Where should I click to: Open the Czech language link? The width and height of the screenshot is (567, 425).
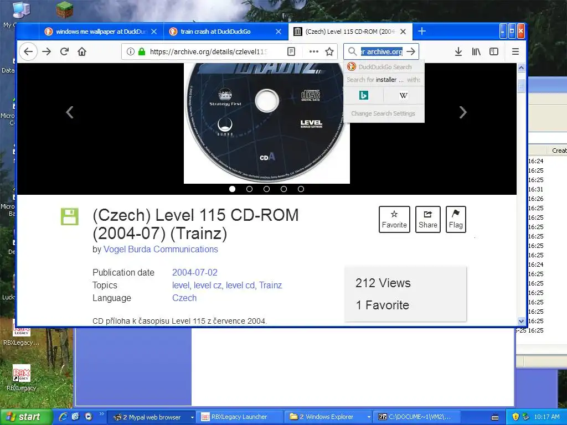pos(184,298)
